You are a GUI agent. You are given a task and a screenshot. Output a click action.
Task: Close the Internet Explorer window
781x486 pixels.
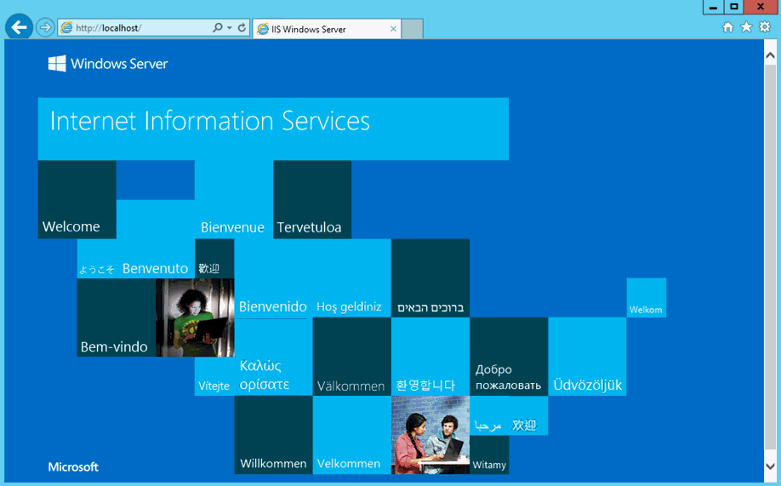(761, 7)
